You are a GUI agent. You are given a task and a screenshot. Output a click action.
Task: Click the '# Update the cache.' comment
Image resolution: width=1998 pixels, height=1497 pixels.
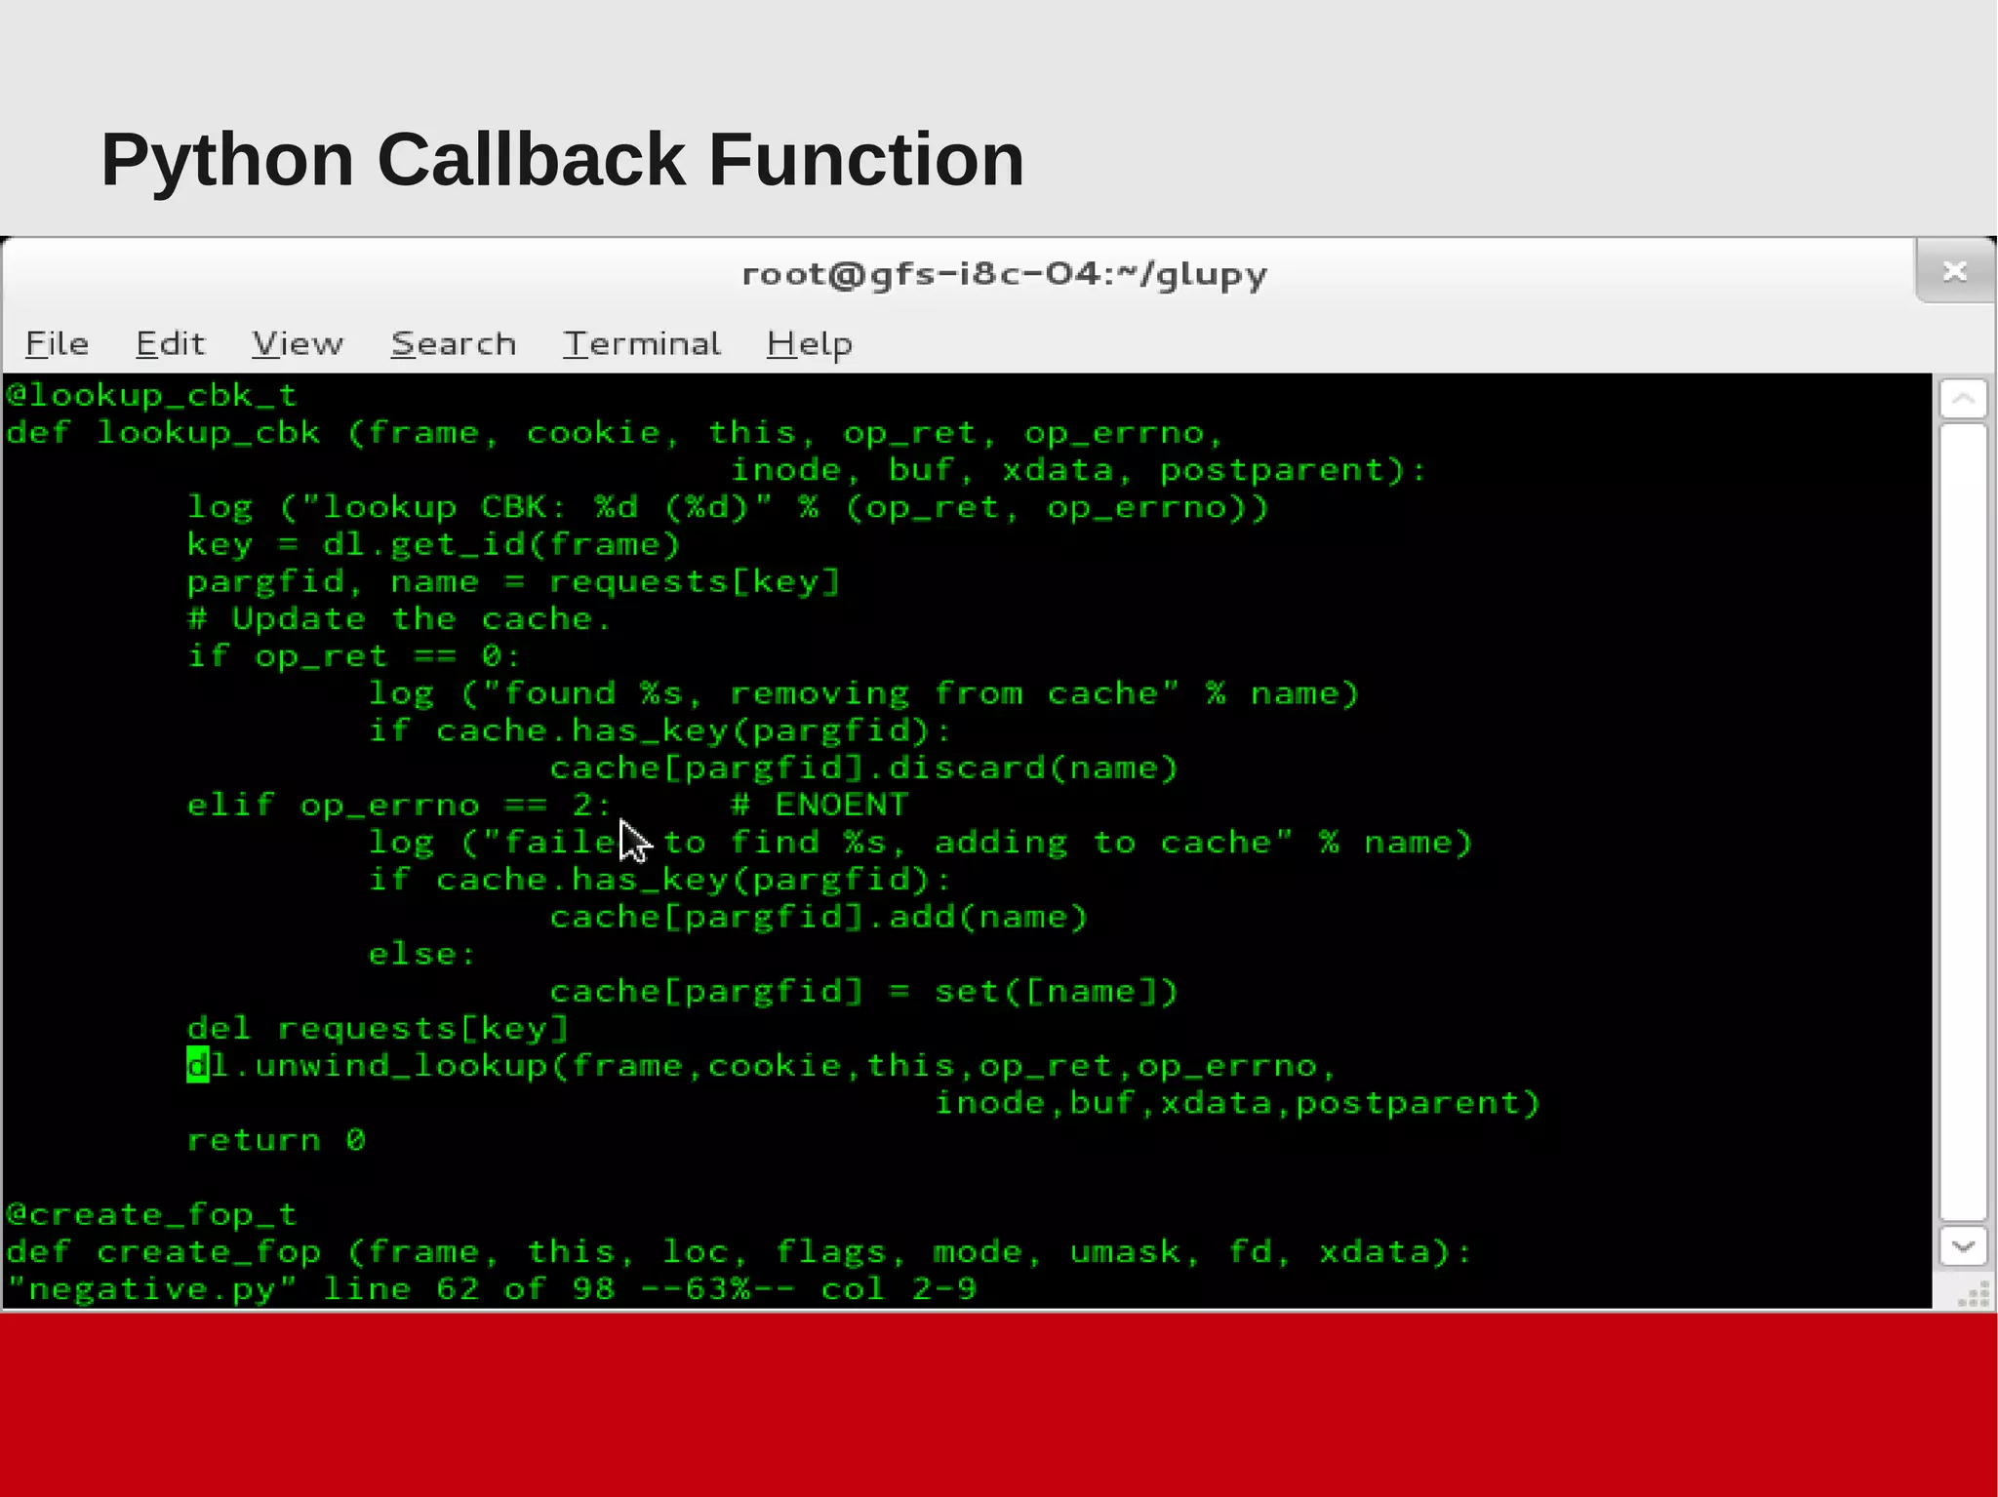click(x=399, y=619)
